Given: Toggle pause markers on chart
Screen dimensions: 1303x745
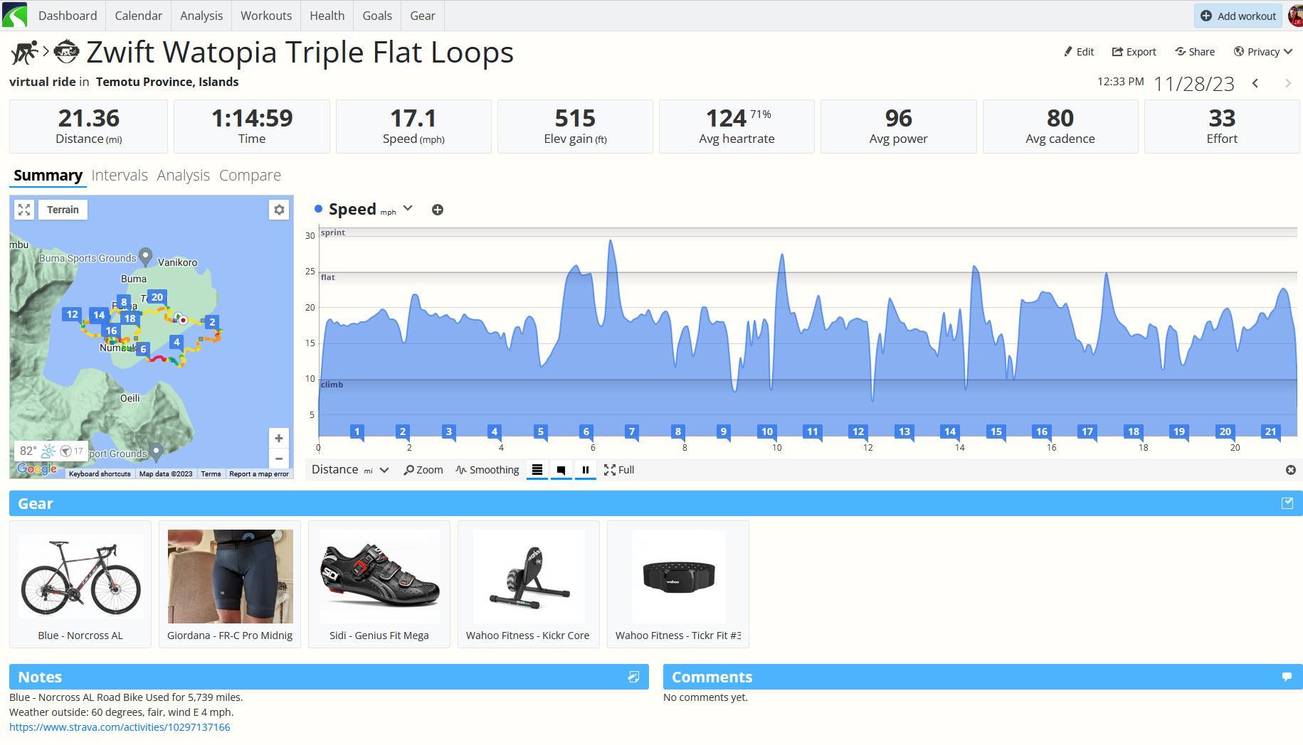Looking at the screenshot, I should [x=586, y=470].
